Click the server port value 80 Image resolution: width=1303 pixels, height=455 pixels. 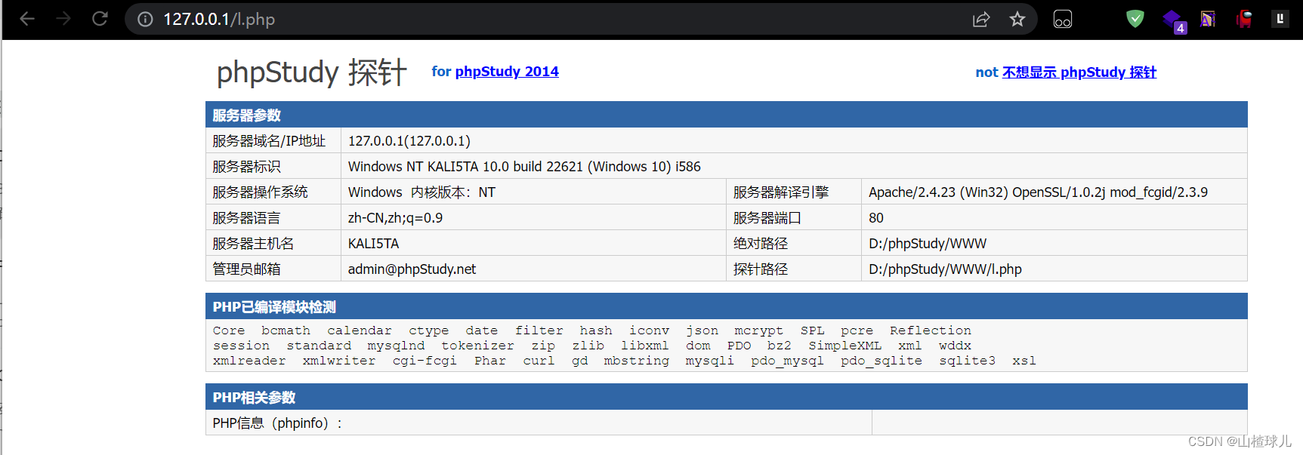coord(876,218)
